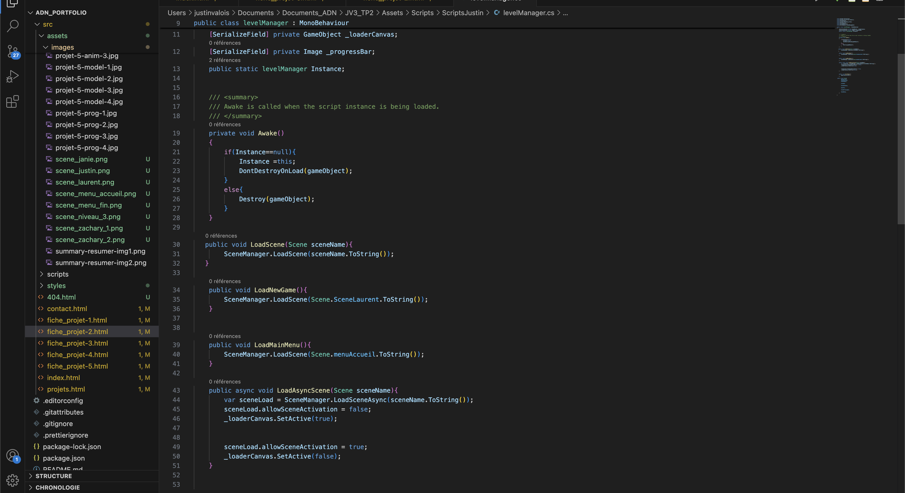Open the Run and Debug view
905x493 pixels.
(13, 76)
